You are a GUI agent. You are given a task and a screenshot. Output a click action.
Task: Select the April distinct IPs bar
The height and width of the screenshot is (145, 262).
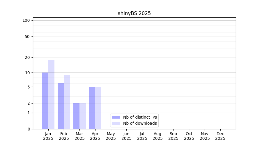[x=92, y=108]
